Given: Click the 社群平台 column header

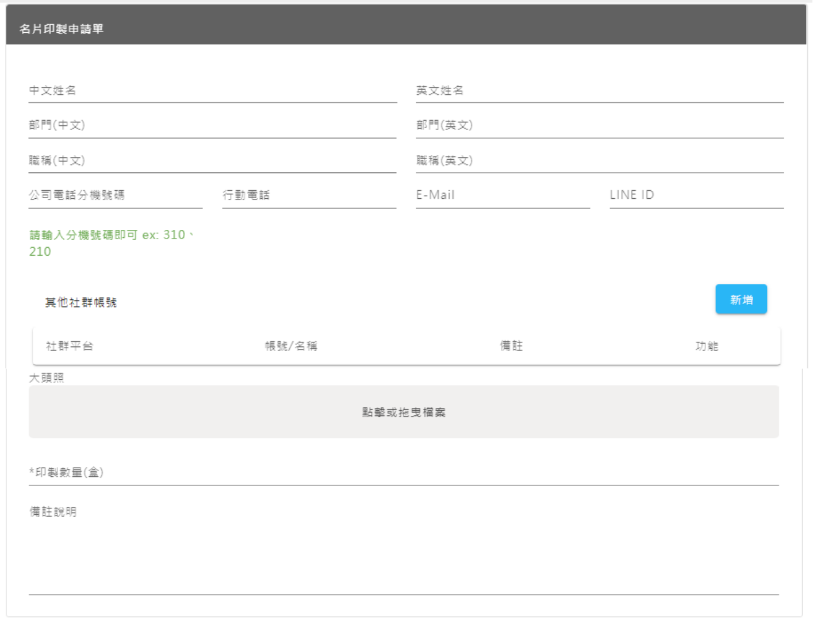Looking at the screenshot, I should (70, 346).
